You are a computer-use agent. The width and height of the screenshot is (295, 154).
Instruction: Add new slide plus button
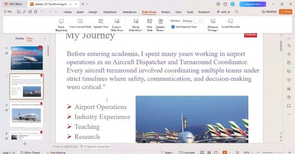coord(25,144)
